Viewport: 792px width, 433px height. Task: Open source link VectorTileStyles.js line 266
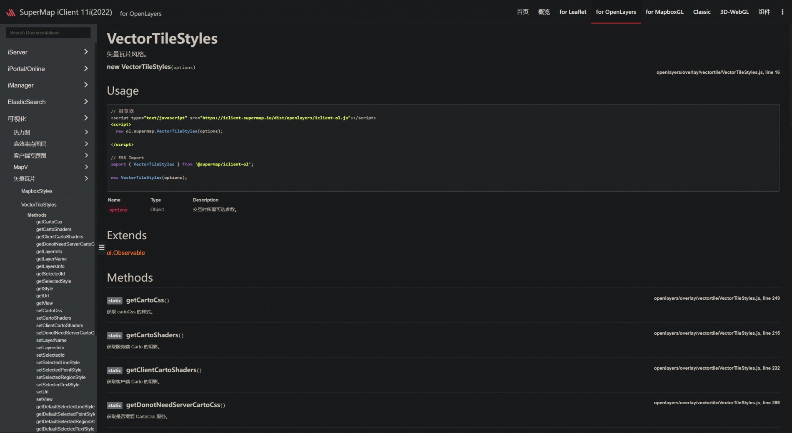tap(717, 403)
